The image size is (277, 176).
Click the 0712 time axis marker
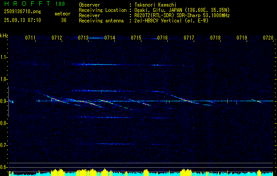coord(57,38)
